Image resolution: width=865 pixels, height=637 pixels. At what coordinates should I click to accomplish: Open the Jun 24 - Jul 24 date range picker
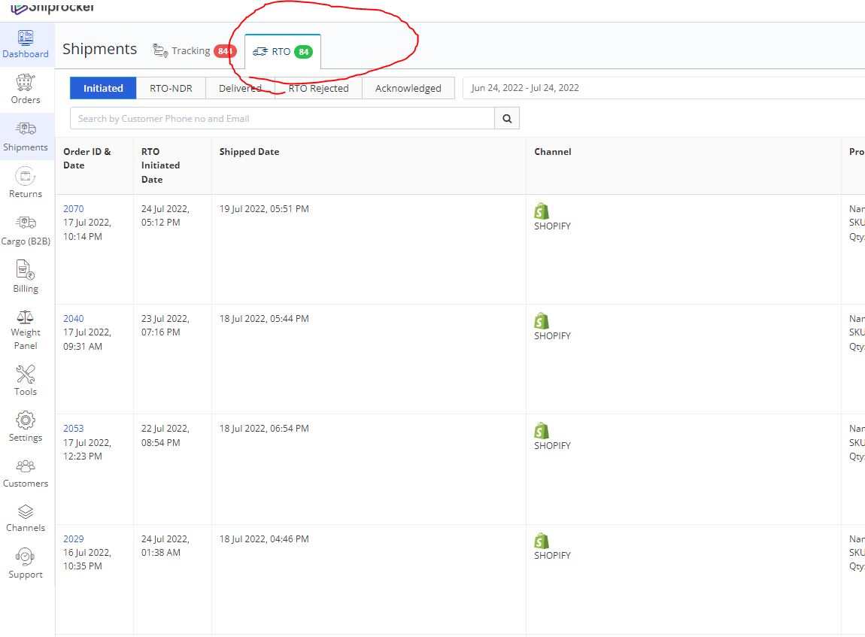click(663, 88)
